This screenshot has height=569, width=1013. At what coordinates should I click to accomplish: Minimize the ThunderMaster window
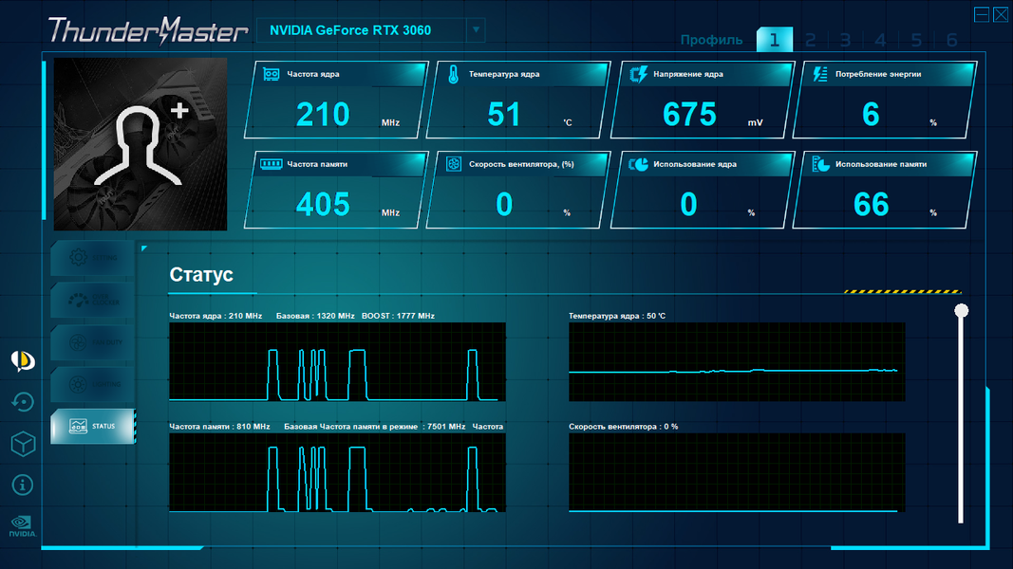pyautogui.click(x=982, y=14)
